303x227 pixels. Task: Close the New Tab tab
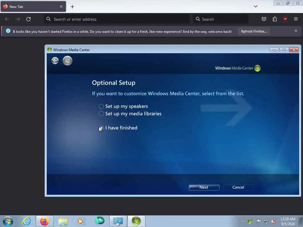pos(61,7)
